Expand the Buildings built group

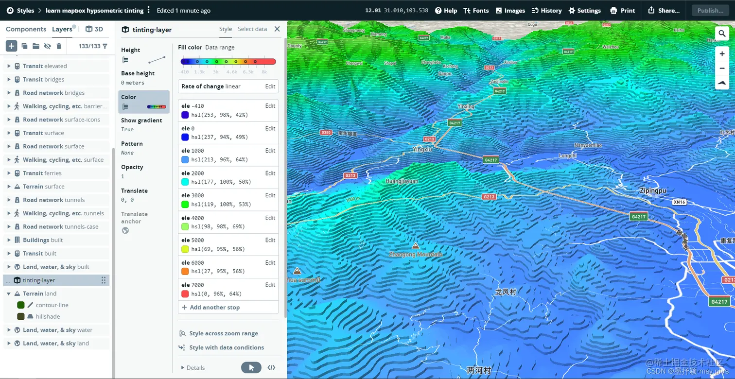coord(9,240)
